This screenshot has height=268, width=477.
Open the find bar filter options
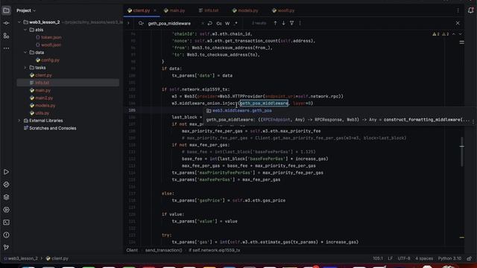[291, 23]
